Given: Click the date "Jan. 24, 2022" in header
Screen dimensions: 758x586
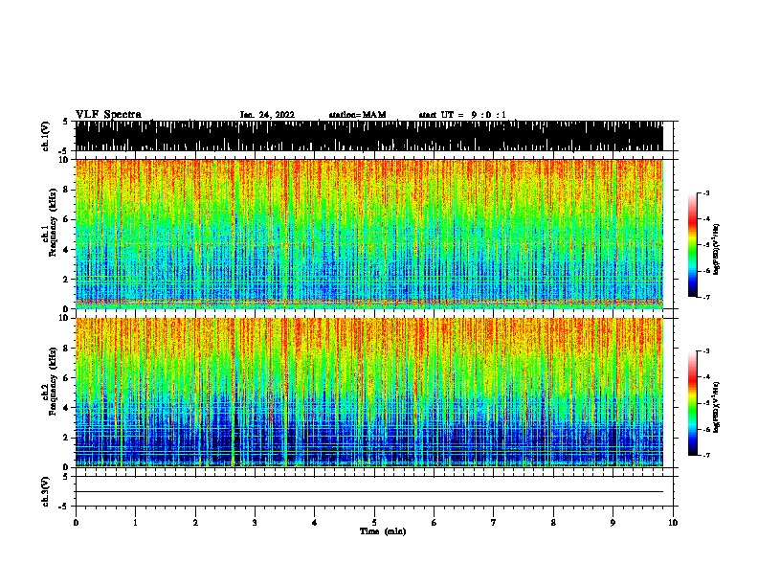Looking at the screenshot, I should click(267, 115).
